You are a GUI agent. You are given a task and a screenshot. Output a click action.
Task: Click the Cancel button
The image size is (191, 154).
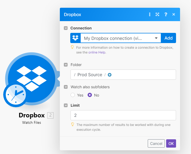[156, 144]
